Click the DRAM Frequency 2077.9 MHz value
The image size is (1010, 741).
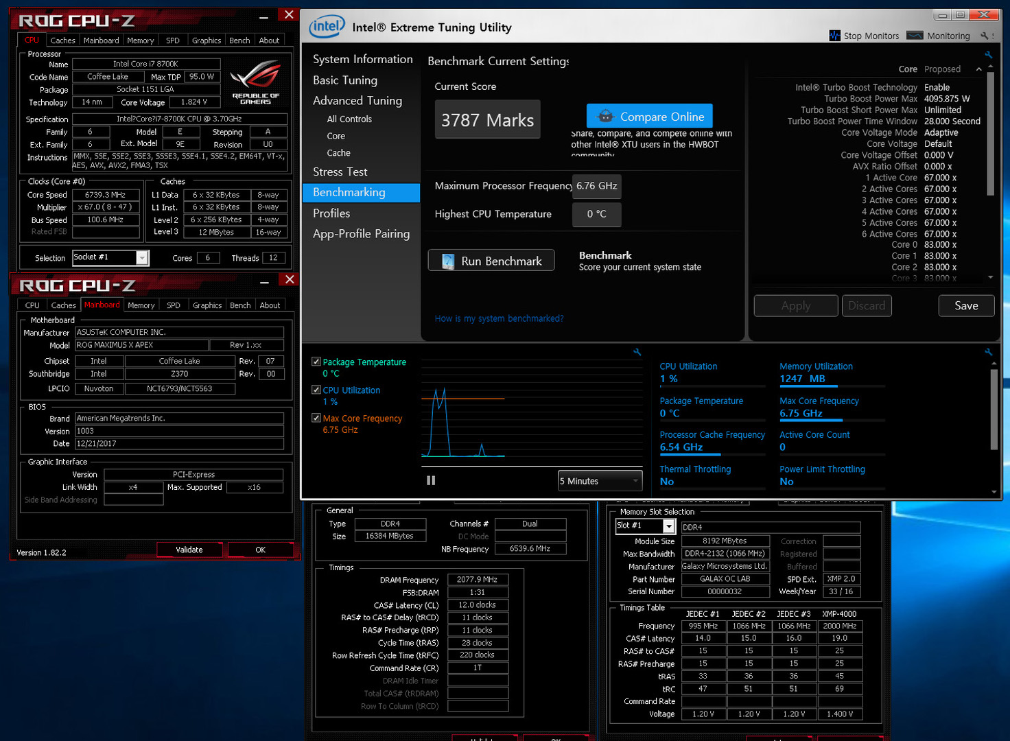pyautogui.click(x=478, y=580)
